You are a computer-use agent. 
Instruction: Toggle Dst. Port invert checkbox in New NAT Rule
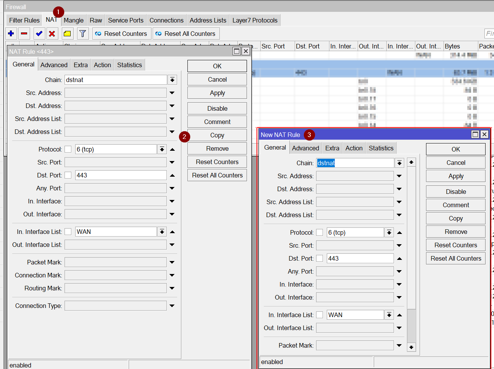pos(320,258)
